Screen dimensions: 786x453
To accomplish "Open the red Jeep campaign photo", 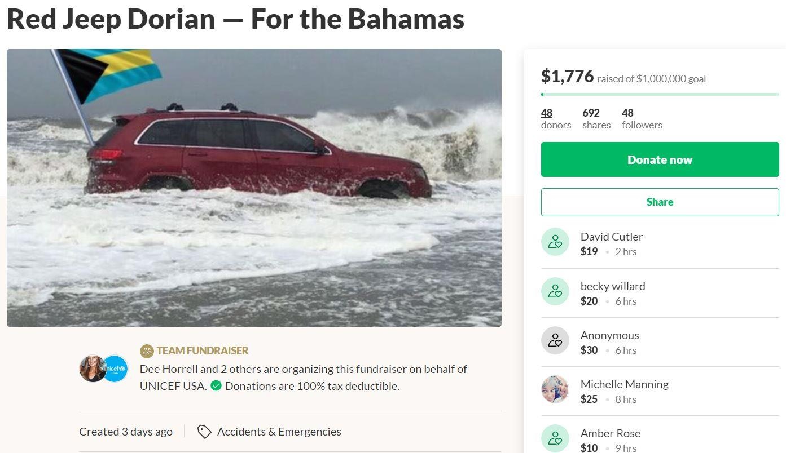I will 254,187.
